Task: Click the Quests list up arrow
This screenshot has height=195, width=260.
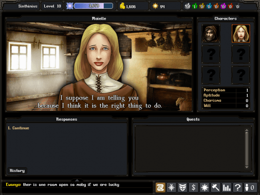Action: (247, 130)
